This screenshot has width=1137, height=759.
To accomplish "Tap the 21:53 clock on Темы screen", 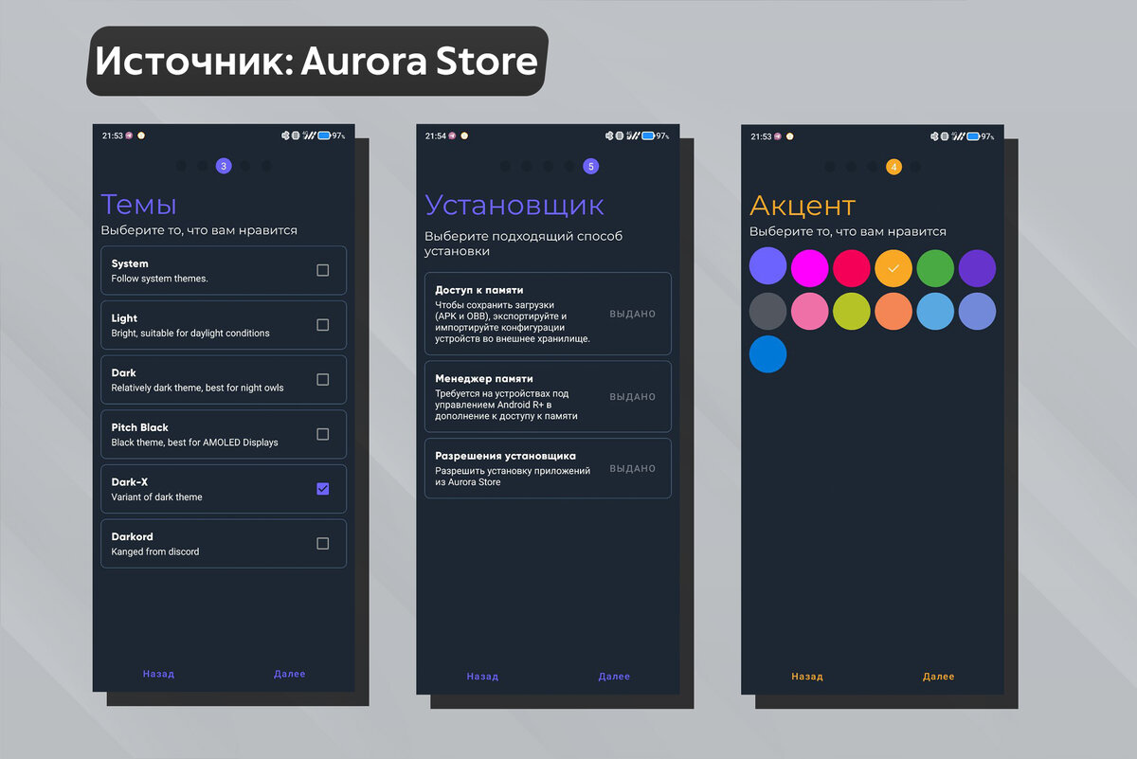I will point(112,136).
